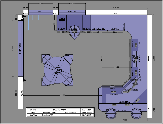The width and height of the screenshot is (163, 124).
Task: Click the 212 00 vertical dimension
Action: 13,49
